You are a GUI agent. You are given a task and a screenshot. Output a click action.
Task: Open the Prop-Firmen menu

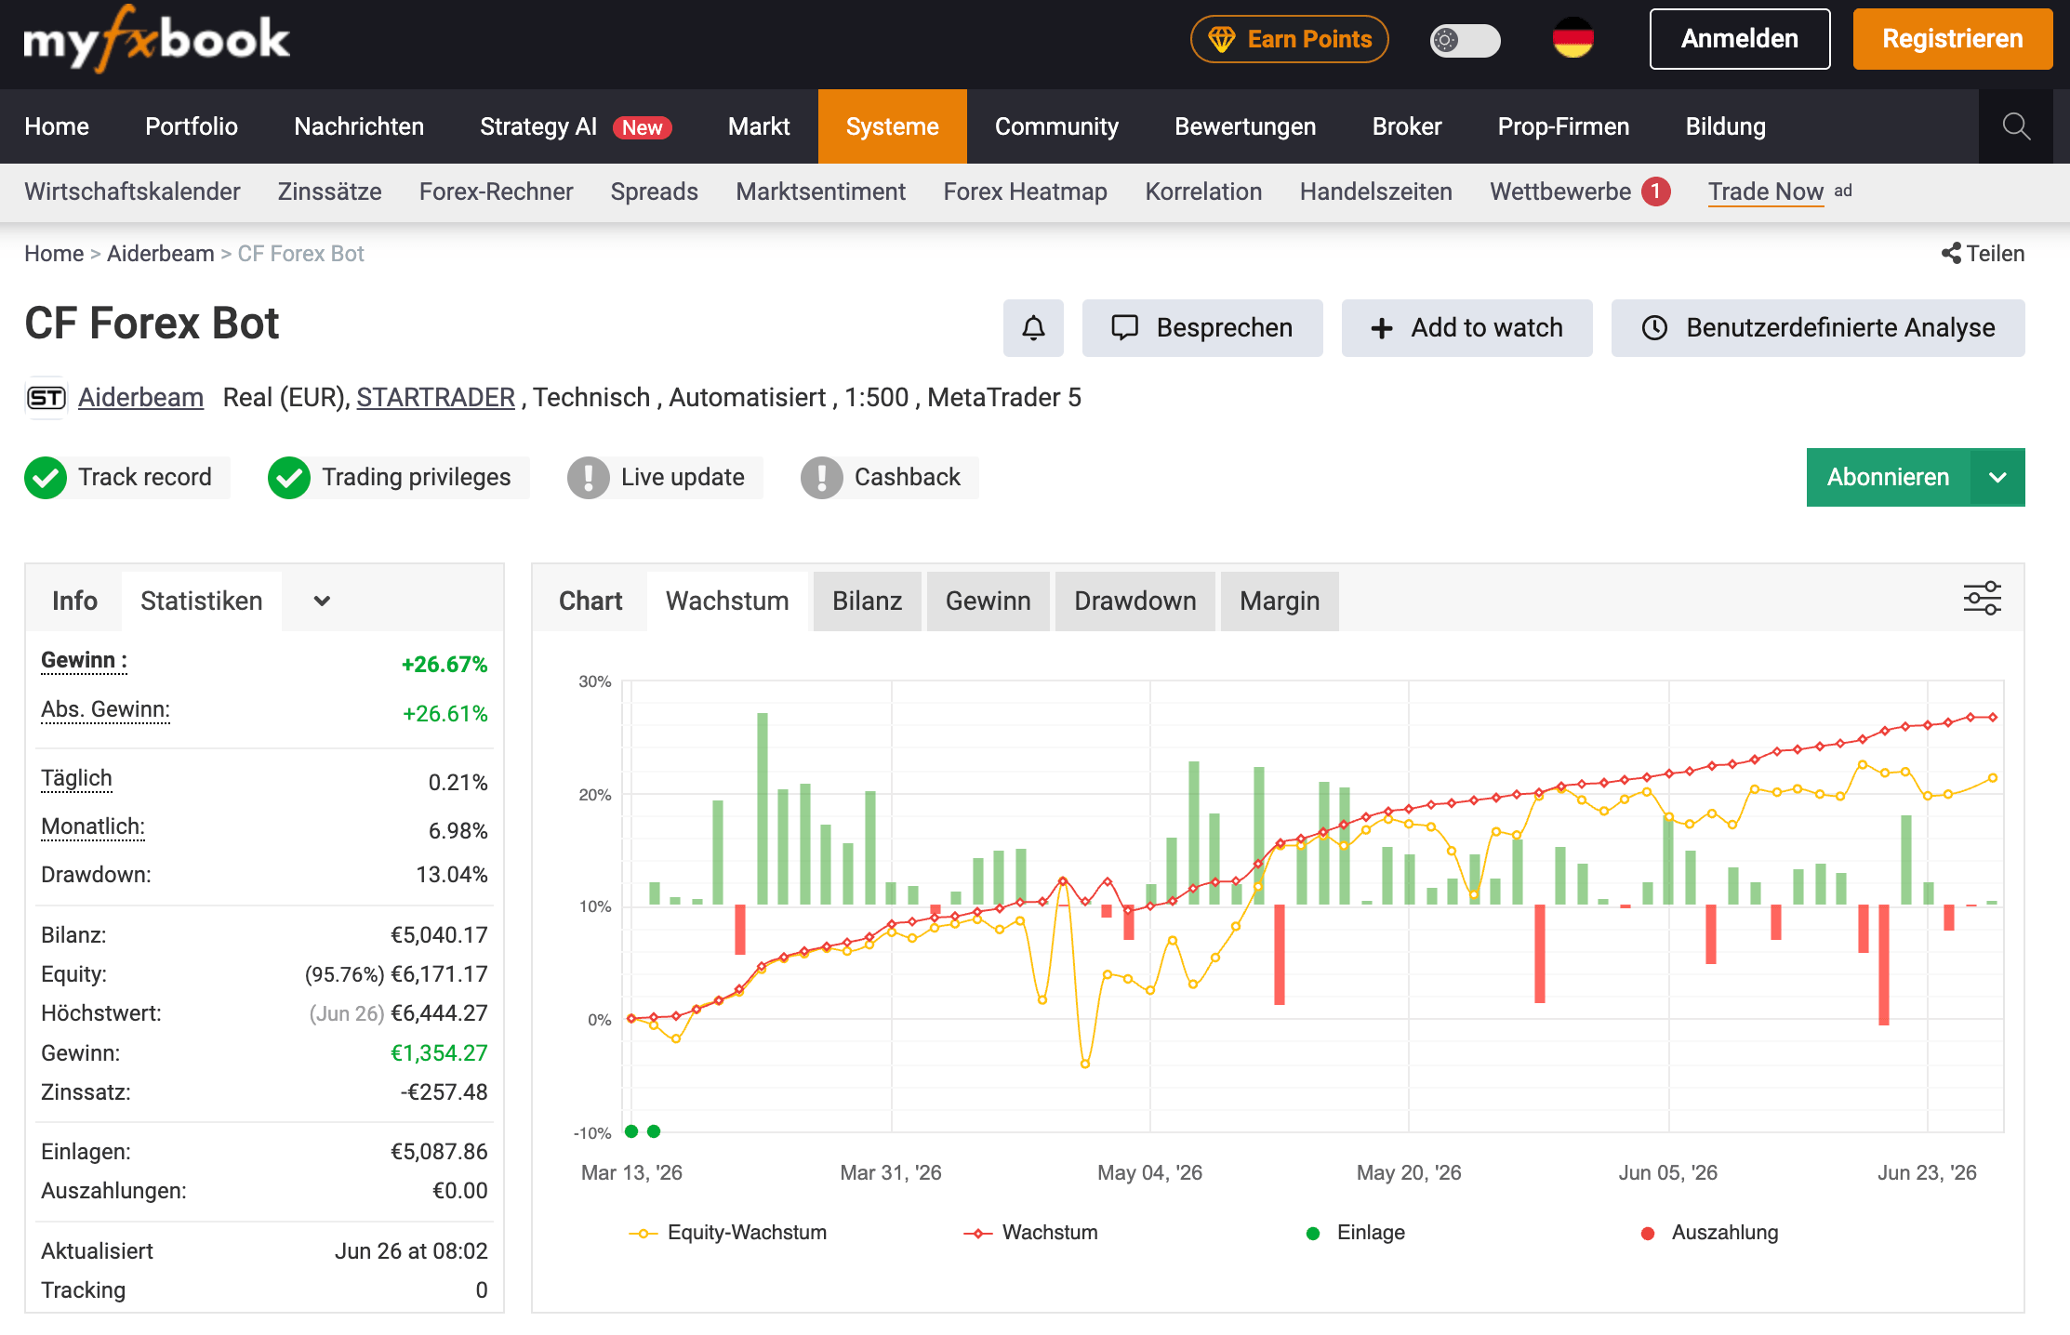click(1563, 126)
